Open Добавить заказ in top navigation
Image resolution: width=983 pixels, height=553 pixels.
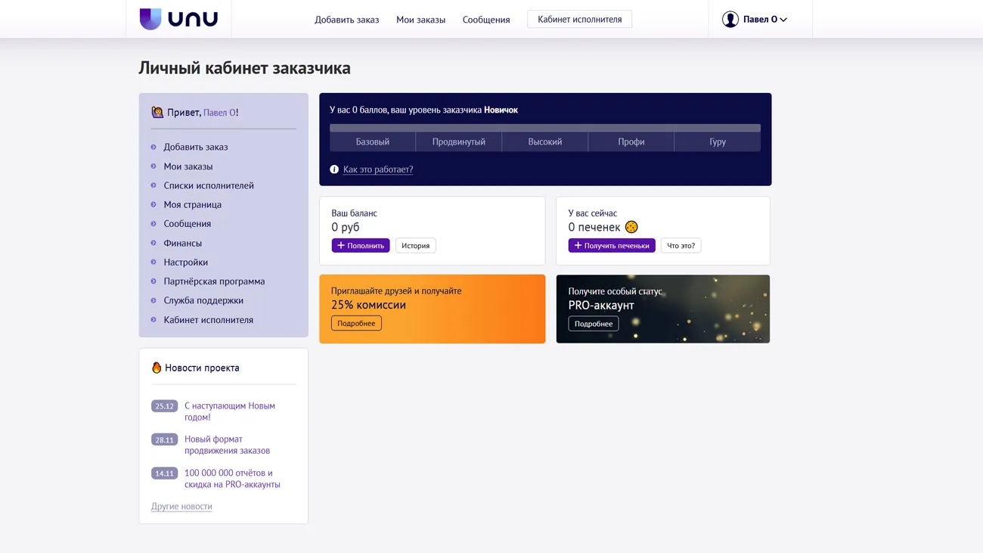pos(346,20)
